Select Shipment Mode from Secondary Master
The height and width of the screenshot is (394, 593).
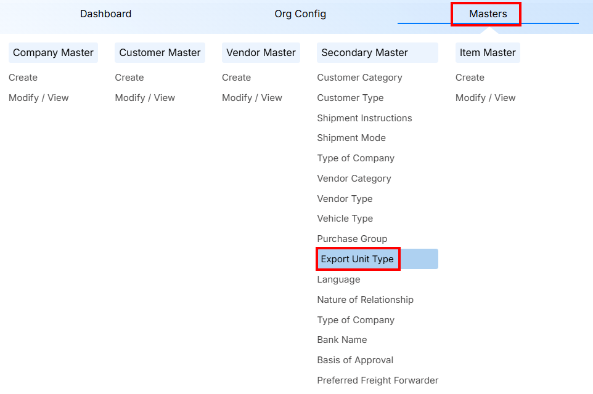click(x=351, y=137)
